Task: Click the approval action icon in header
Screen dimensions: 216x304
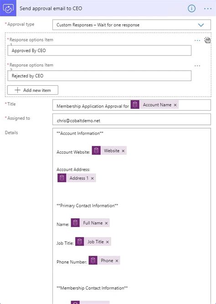Action: click(8, 8)
